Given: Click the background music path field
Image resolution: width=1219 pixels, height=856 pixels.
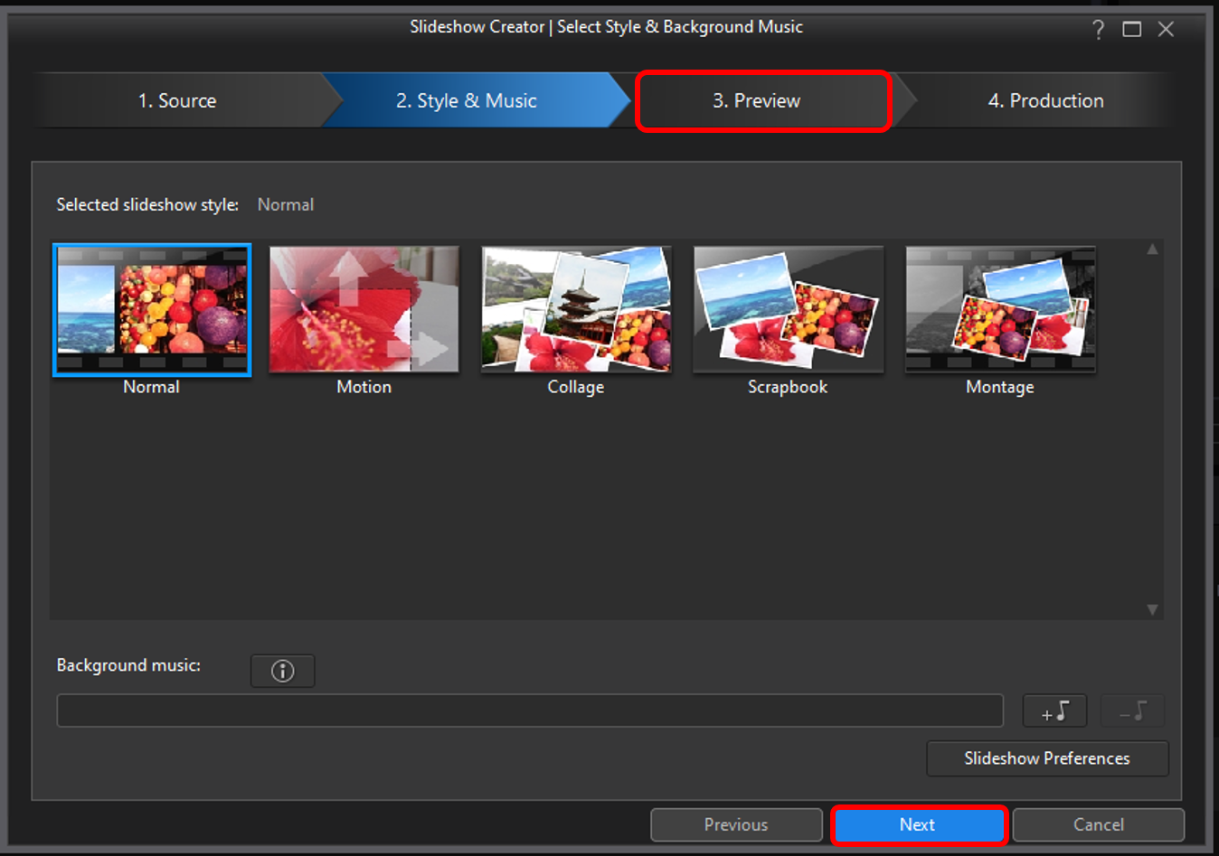Looking at the screenshot, I should coord(530,710).
